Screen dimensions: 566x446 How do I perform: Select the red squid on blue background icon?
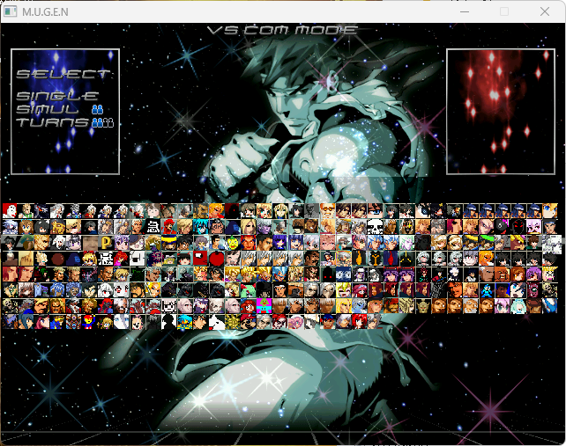[x=391, y=259]
